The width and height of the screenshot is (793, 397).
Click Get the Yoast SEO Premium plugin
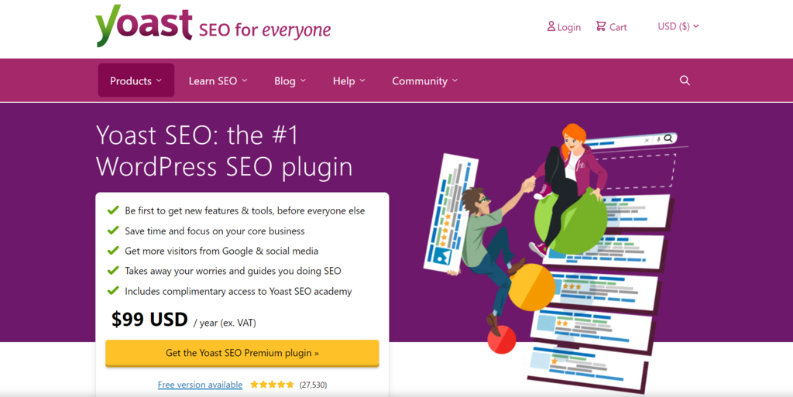tap(242, 353)
